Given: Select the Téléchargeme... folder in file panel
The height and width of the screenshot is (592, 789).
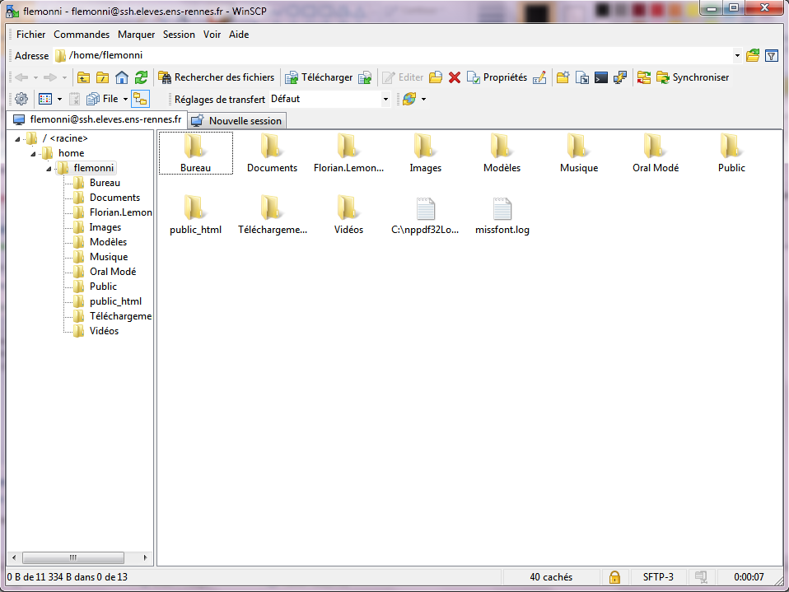Looking at the screenshot, I should (273, 217).
